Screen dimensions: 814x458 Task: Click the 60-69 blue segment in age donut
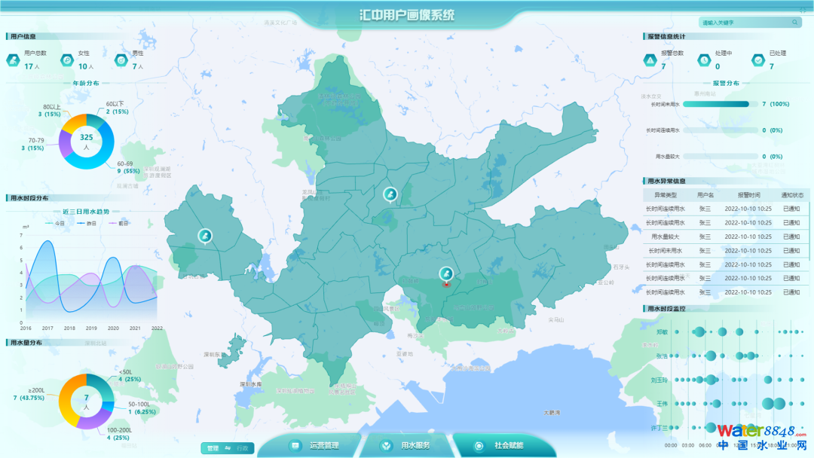[x=106, y=152]
